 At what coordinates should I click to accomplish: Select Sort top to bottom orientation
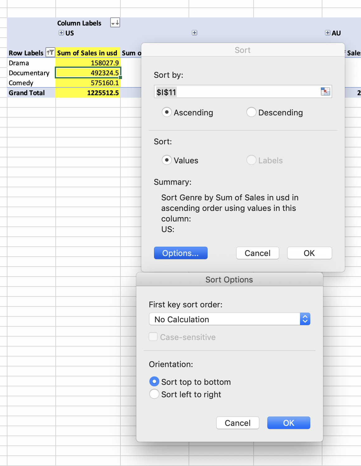154,381
